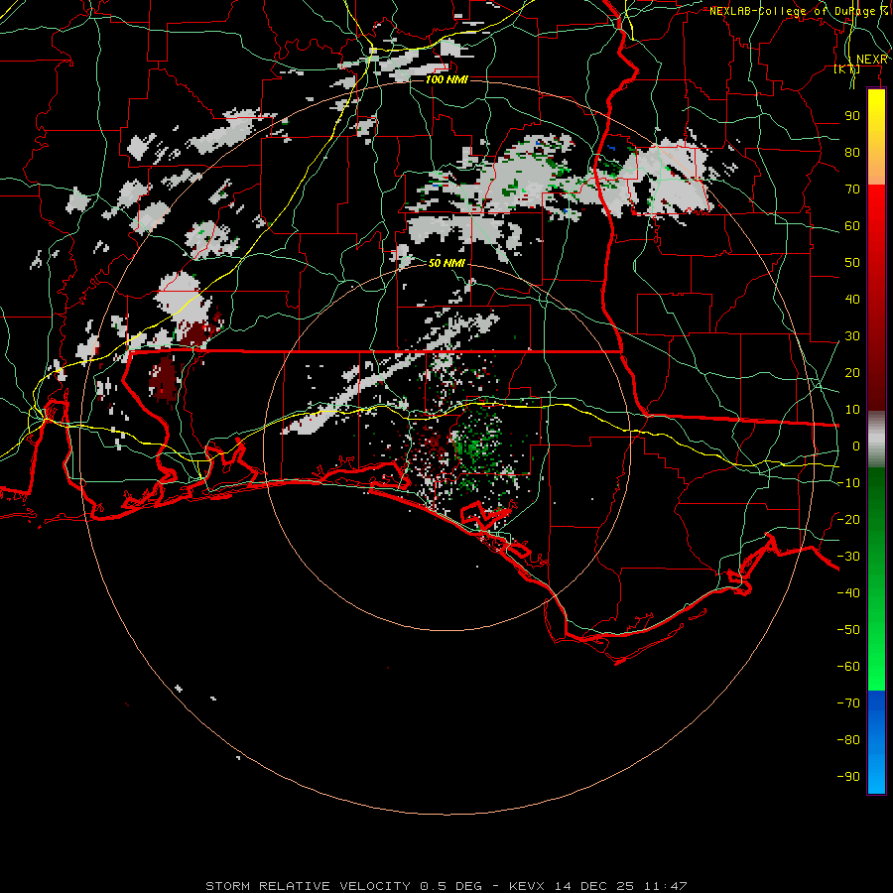
Task: Click the '-10' label on the color scale
Action: pos(848,483)
